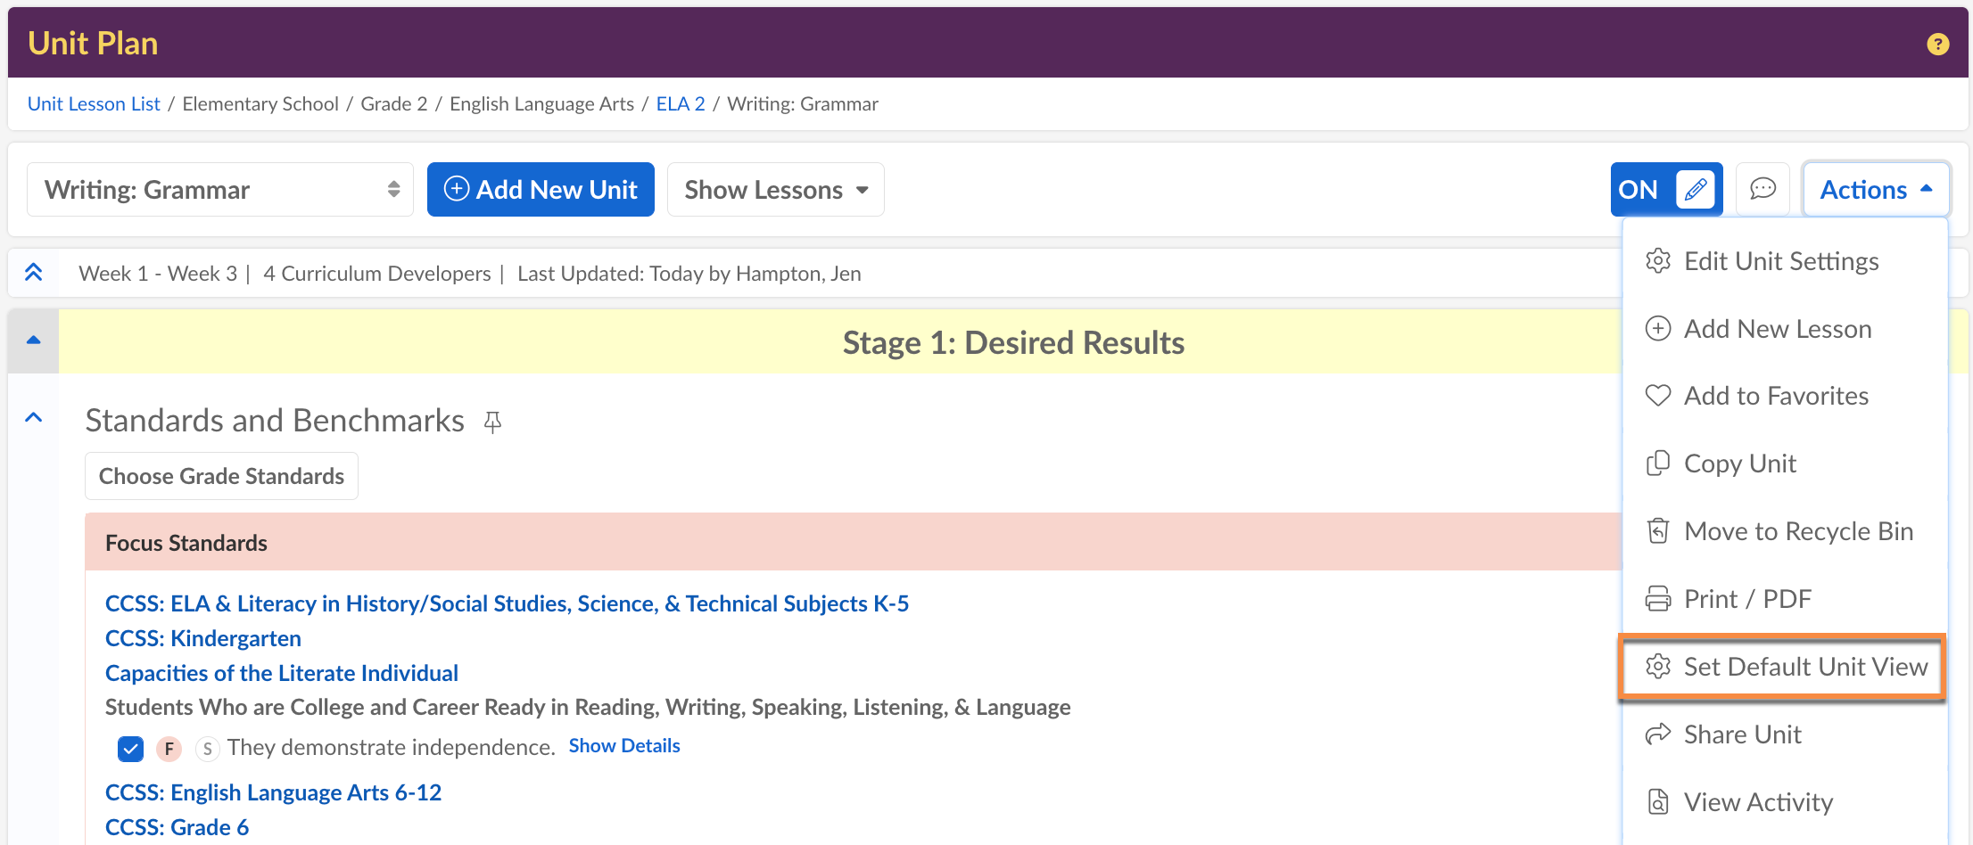
Task: Uncheck the 'They demonstrate independence' checkbox
Action: coord(130,749)
